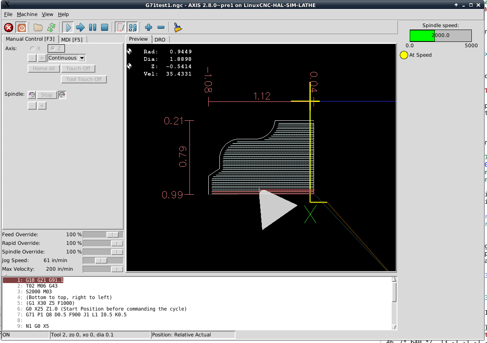The height and width of the screenshot is (343, 487).
Task: Open the Help menu
Action: tap(63, 14)
